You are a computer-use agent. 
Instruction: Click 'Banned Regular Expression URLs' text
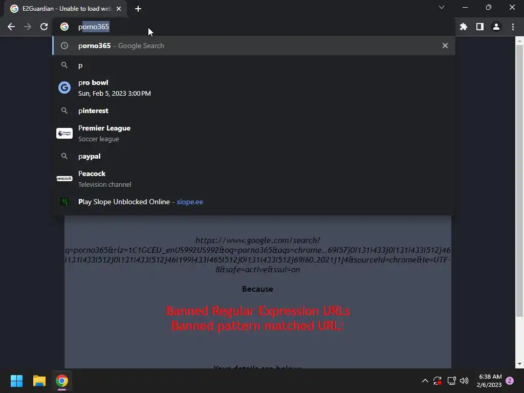258,311
